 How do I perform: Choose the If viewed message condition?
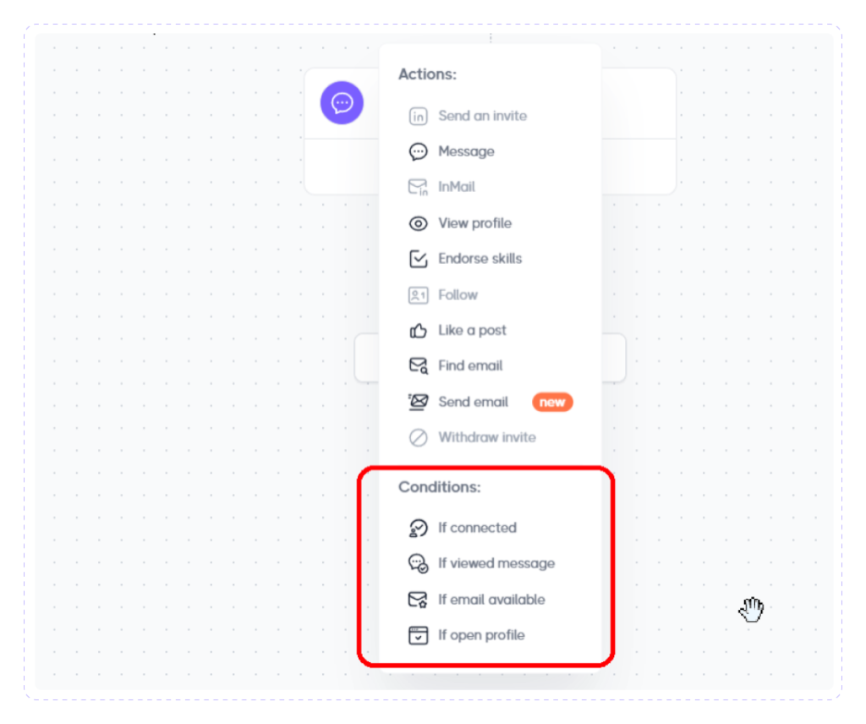coord(496,563)
